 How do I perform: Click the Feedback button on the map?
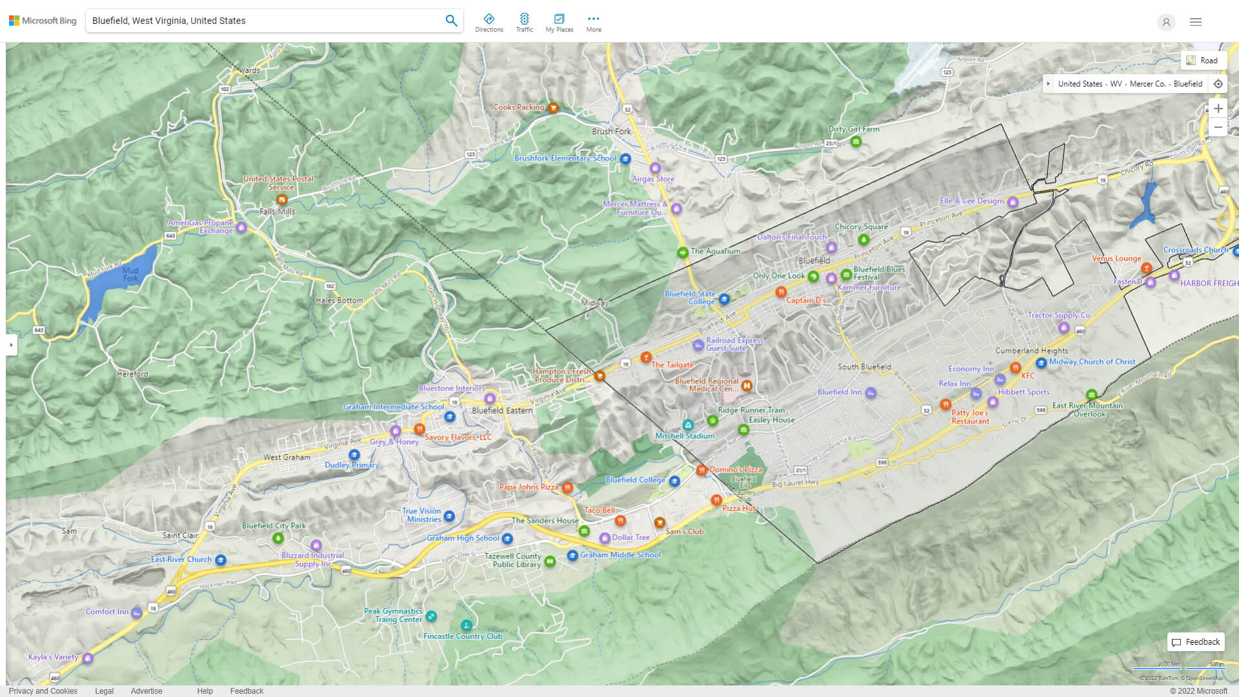tap(1195, 641)
